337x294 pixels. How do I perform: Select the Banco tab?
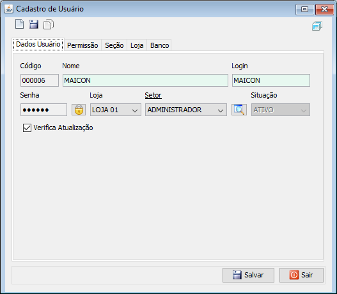pos(159,45)
